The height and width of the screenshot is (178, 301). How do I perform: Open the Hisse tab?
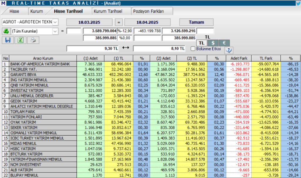pyautogui.click(x=14, y=11)
